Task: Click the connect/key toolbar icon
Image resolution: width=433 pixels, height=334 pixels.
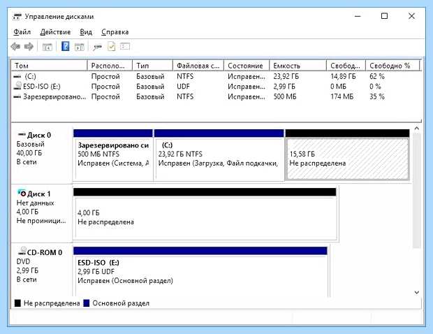Action: point(97,48)
